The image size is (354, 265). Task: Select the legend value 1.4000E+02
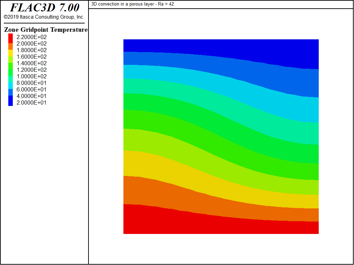point(31,63)
